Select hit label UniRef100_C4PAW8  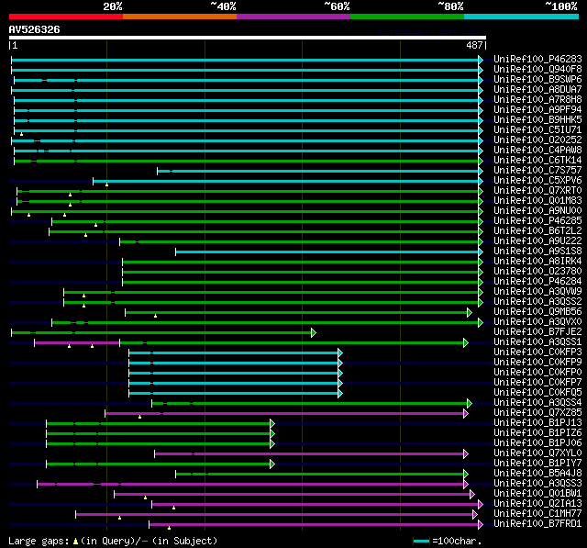pyautogui.click(x=537, y=151)
